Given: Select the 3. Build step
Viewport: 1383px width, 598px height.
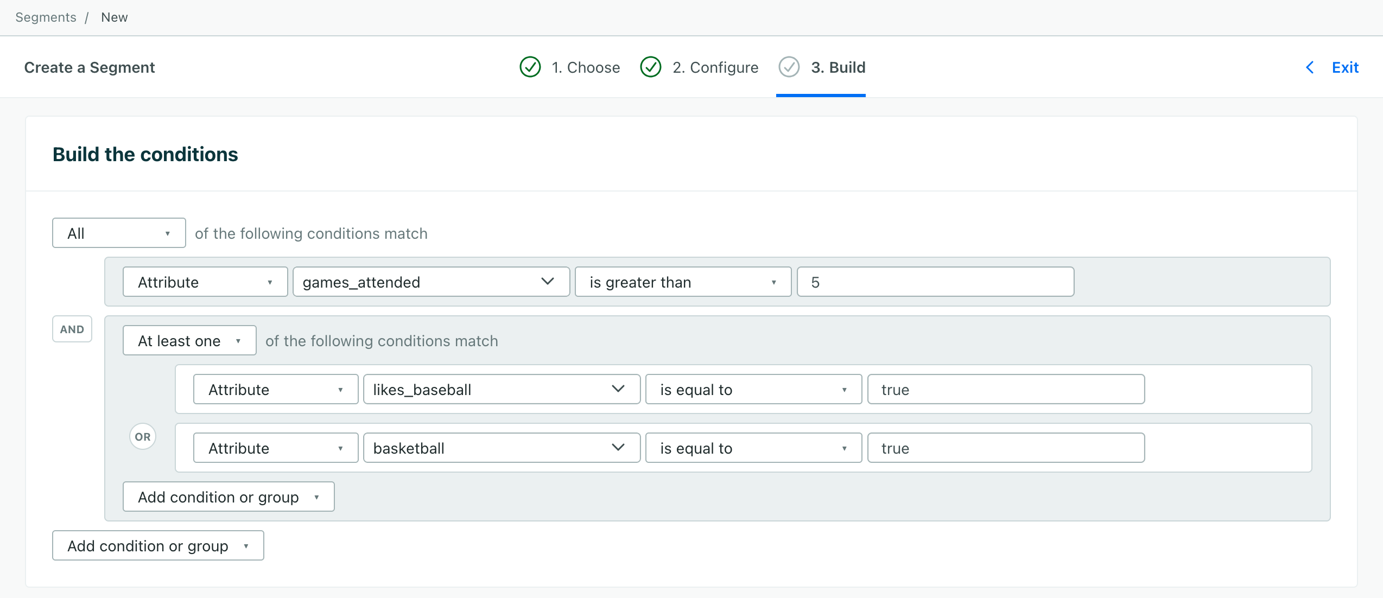Looking at the screenshot, I should (838, 67).
